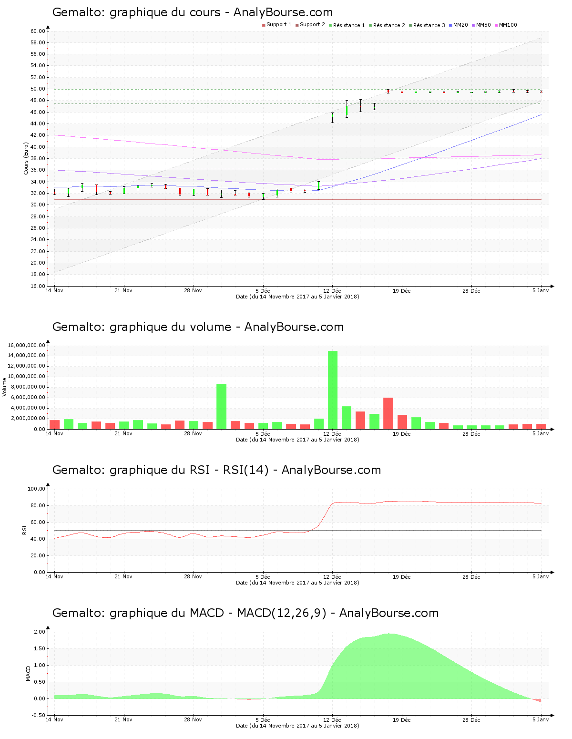Click the '100.00' tick on RSI chart
572x739 pixels.
(x=37, y=489)
